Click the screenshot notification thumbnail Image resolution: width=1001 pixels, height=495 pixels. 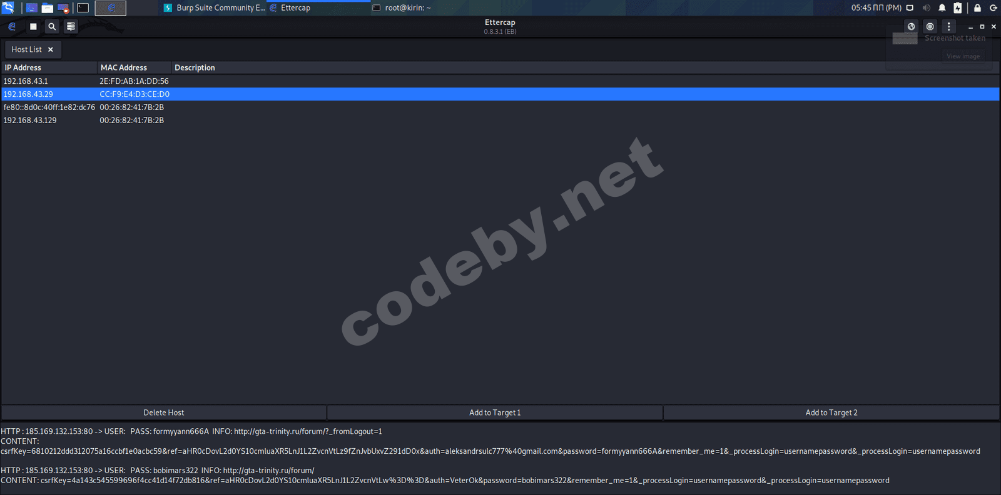click(x=905, y=38)
